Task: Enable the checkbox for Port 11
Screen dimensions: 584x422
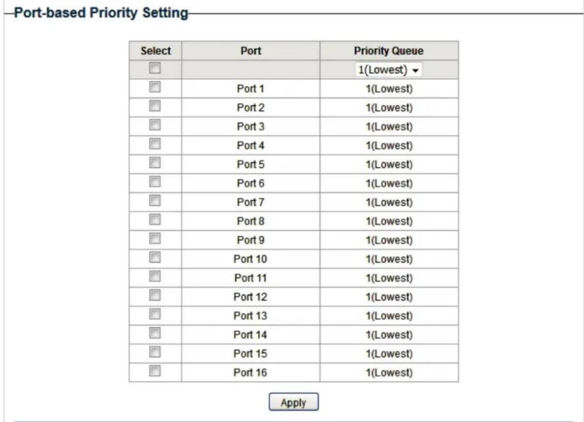Action: pyautogui.click(x=155, y=276)
